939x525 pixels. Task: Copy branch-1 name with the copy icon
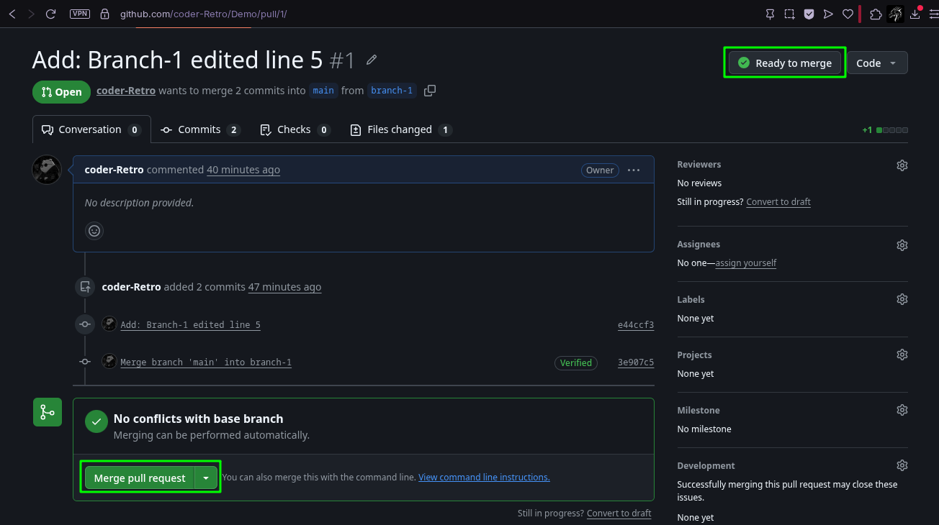430,91
